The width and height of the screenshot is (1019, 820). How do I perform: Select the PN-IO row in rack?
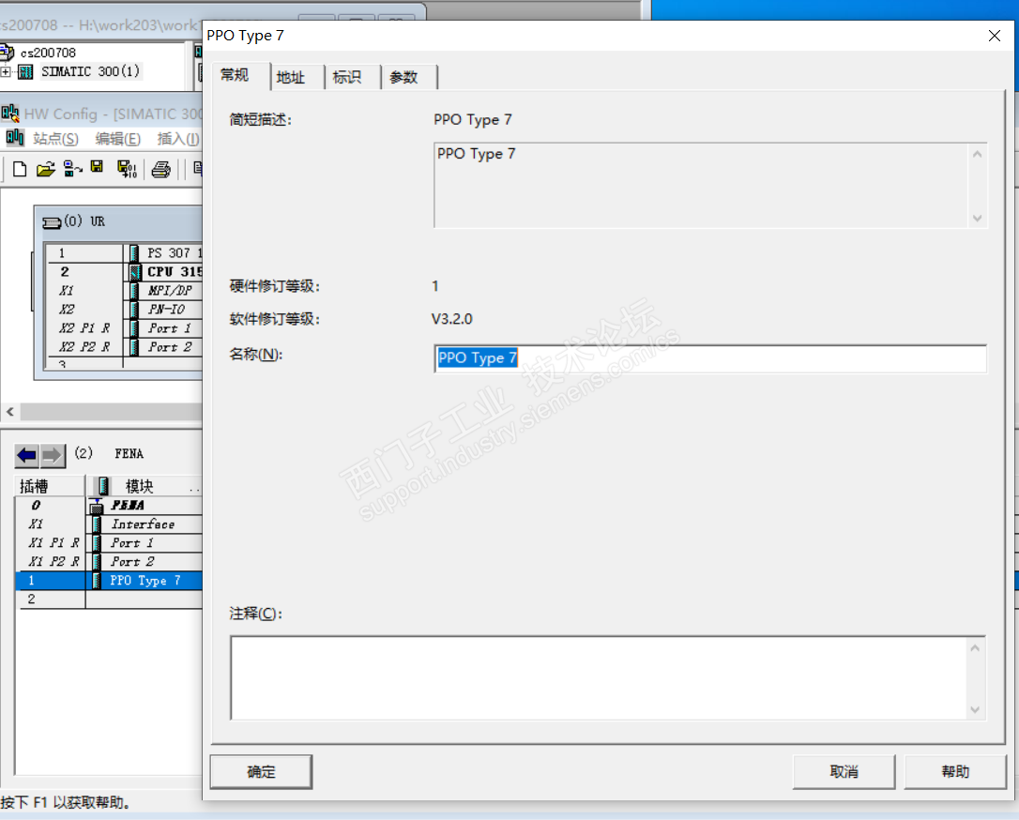(x=124, y=310)
